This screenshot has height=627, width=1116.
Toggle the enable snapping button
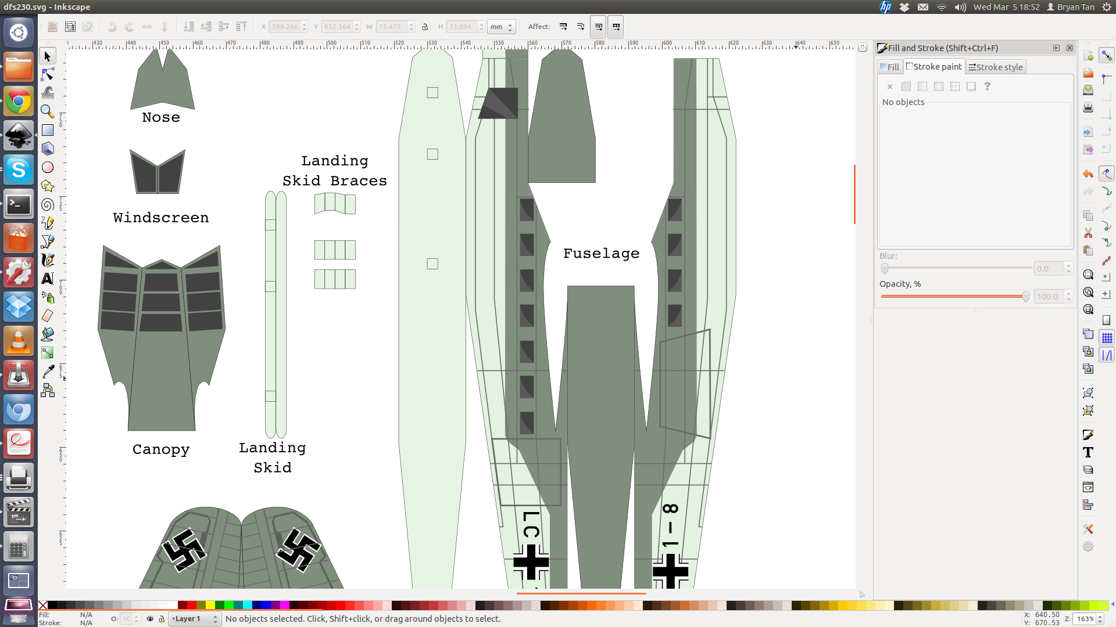coord(1107,56)
